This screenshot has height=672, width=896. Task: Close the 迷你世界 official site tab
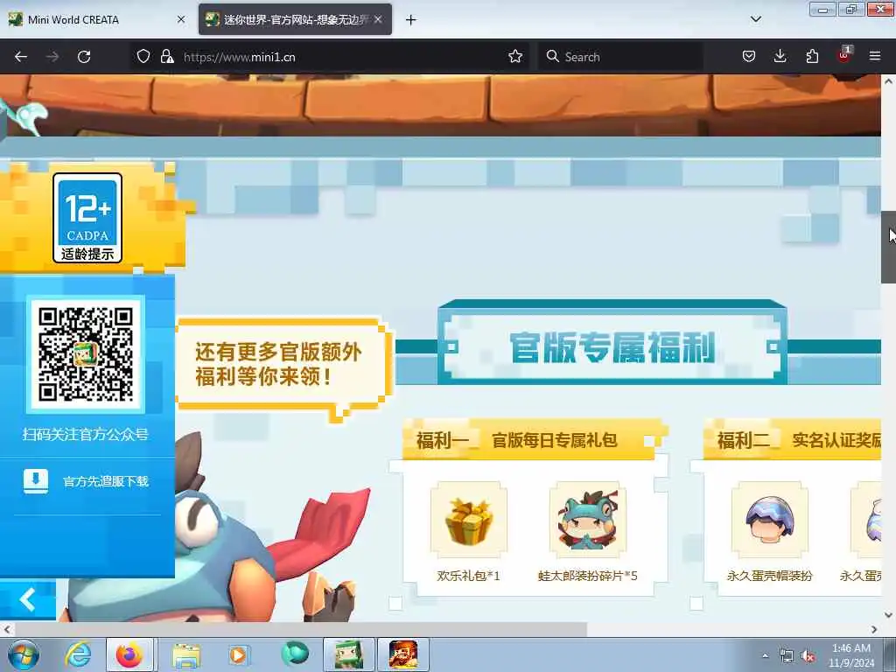tap(378, 19)
